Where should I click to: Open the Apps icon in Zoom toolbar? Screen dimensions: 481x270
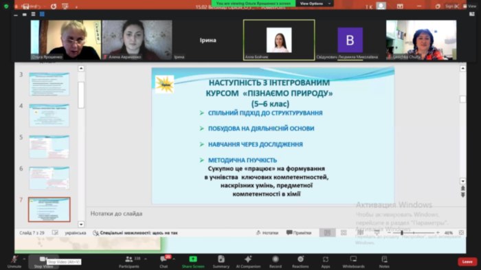(x=326, y=260)
